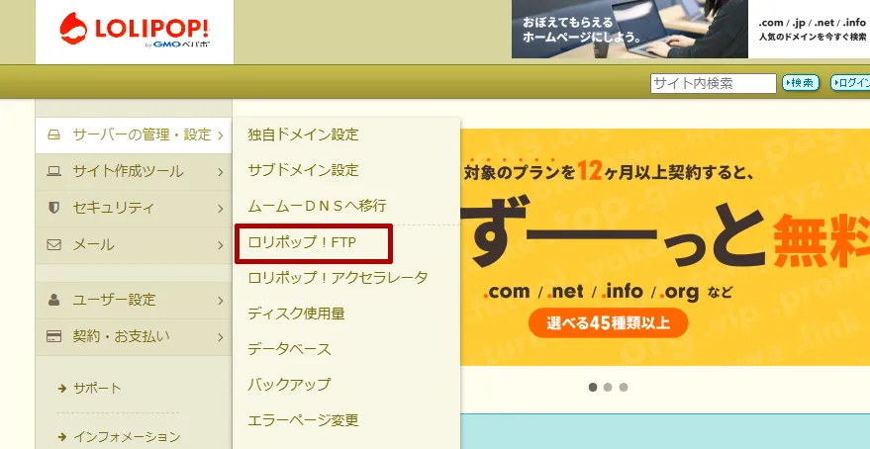
Task: Select 独自ドメイン設定 in the submenu
Action: pyautogui.click(x=303, y=135)
